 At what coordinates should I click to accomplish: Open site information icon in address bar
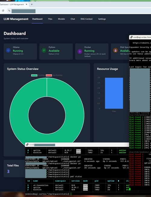pyautogui.click(x=9, y=11)
